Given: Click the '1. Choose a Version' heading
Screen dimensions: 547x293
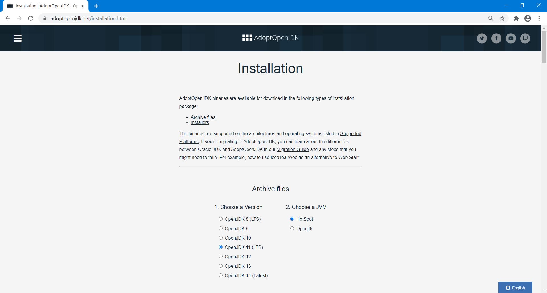Looking at the screenshot, I should click(238, 207).
